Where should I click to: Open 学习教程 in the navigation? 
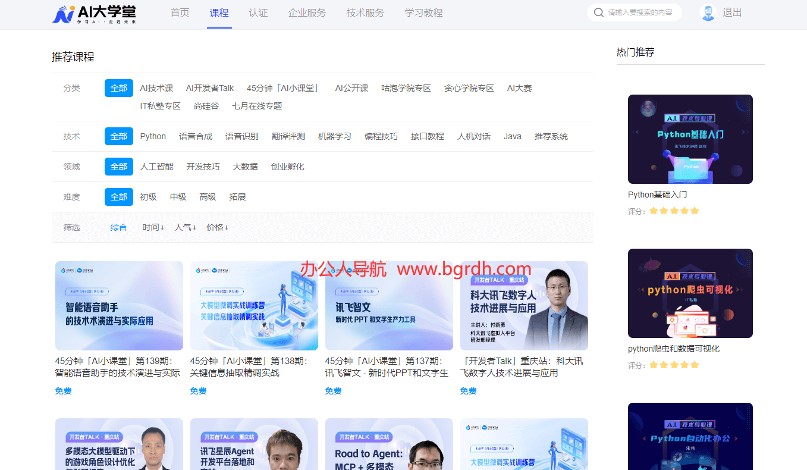[423, 12]
